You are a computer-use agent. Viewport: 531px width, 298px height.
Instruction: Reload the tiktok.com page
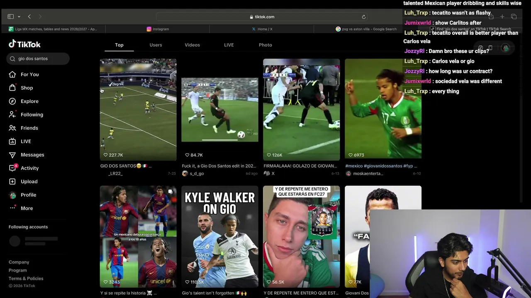coord(364,17)
